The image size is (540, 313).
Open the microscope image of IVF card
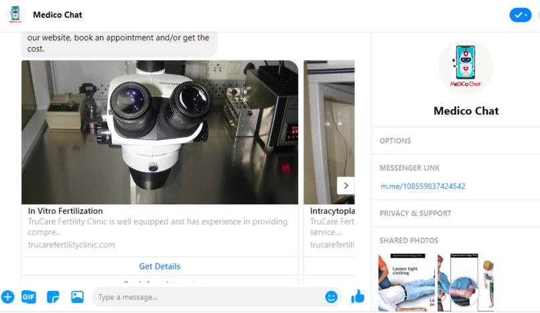(160, 132)
